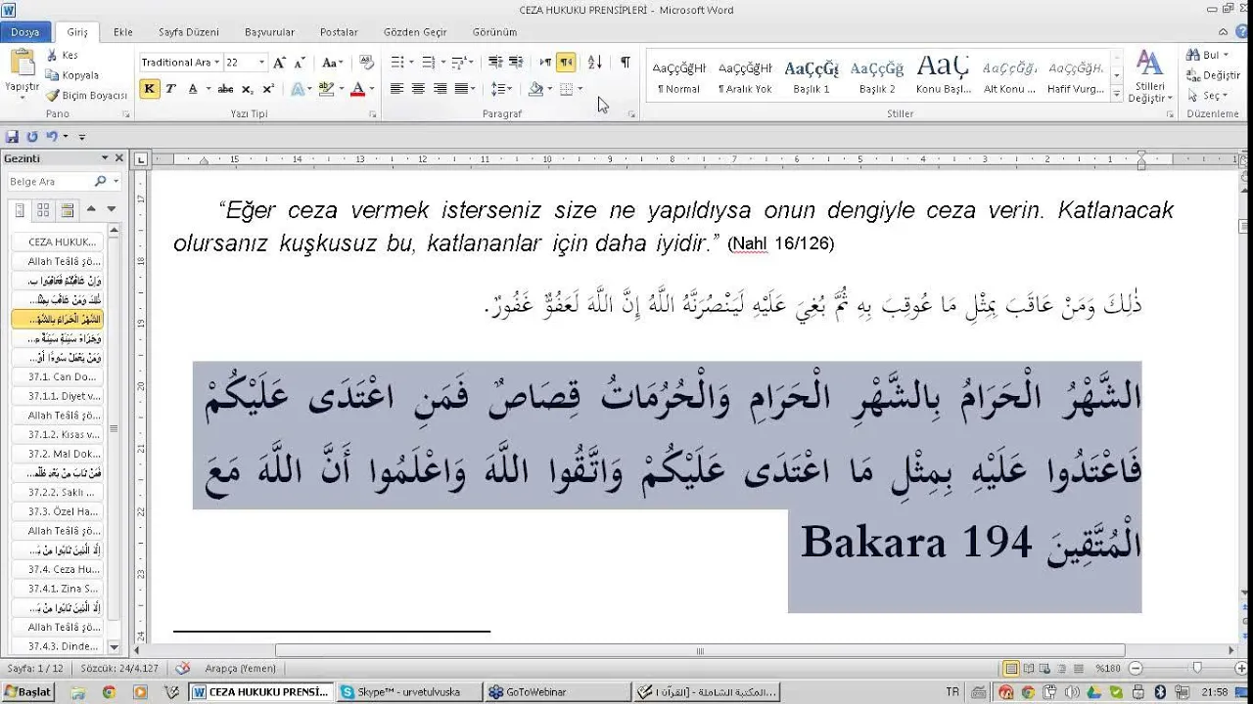
Task: Click the Yapıştır (paste) clipboard icon
Action: pyautogui.click(x=22, y=64)
